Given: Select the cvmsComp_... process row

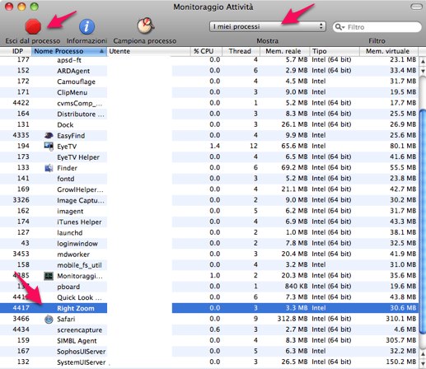Looking at the screenshot, I should (x=208, y=103).
